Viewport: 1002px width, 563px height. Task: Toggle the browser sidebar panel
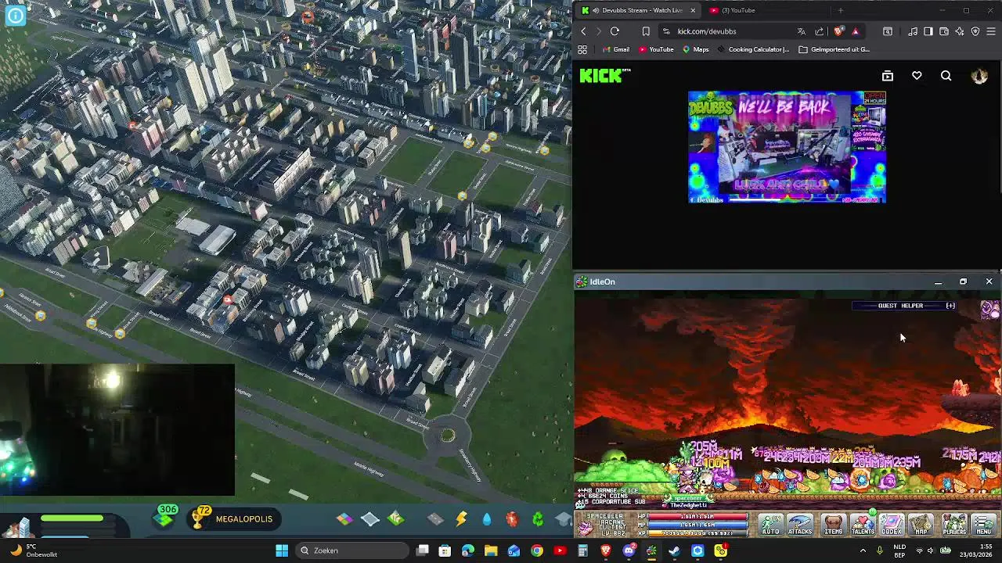click(928, 31)
